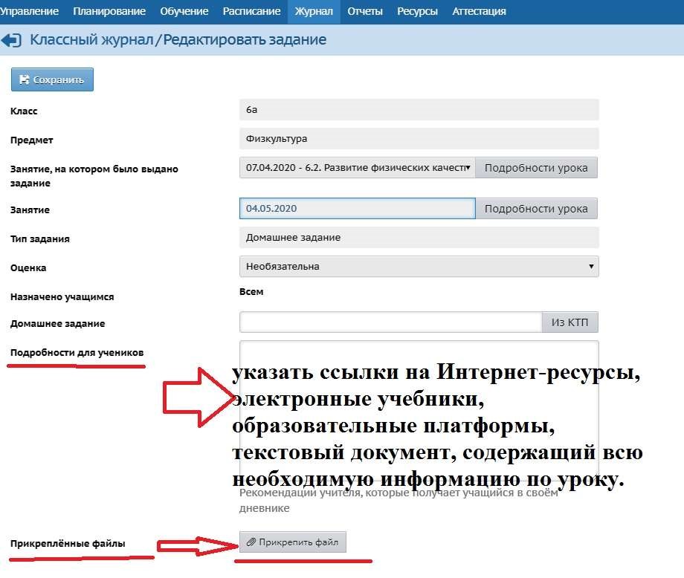Viewport: 684px width, 578px height.
Task: Open the Расписание menu
Action: tap(251, 11)
